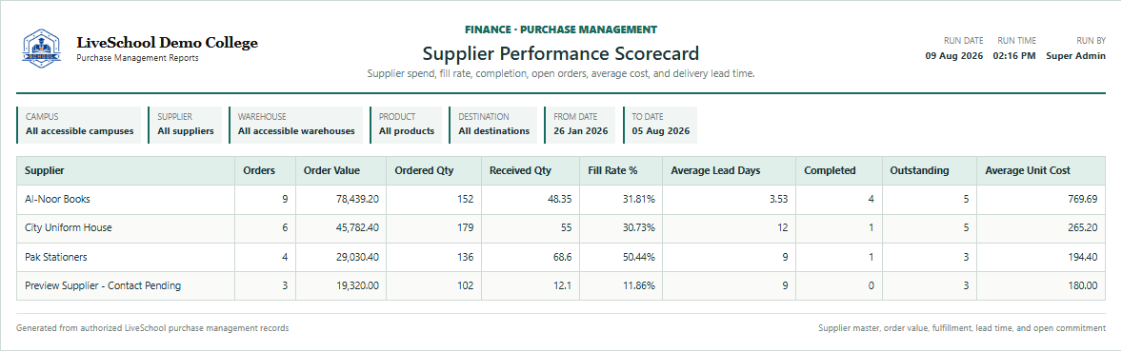Click City Uniform House orders count 6
Image resolution: width=1122 pixels, height=352 pixels.
pos(285,228)
